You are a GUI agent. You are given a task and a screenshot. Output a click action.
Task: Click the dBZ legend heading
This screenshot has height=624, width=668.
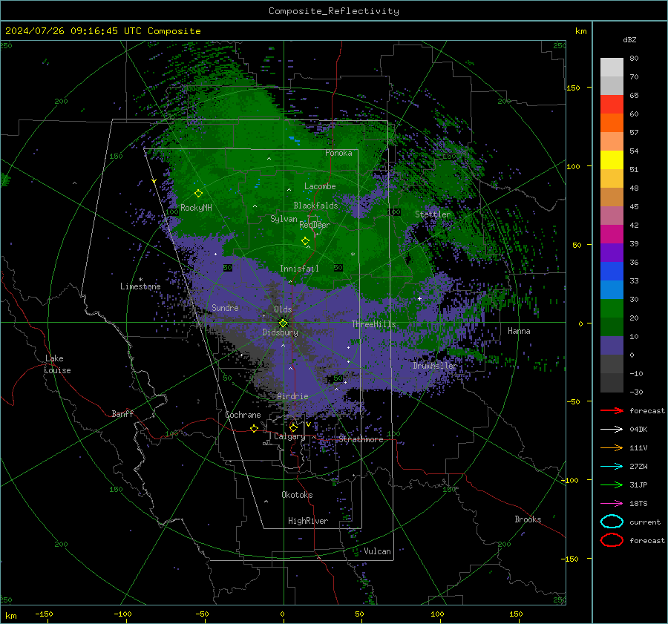629,39
